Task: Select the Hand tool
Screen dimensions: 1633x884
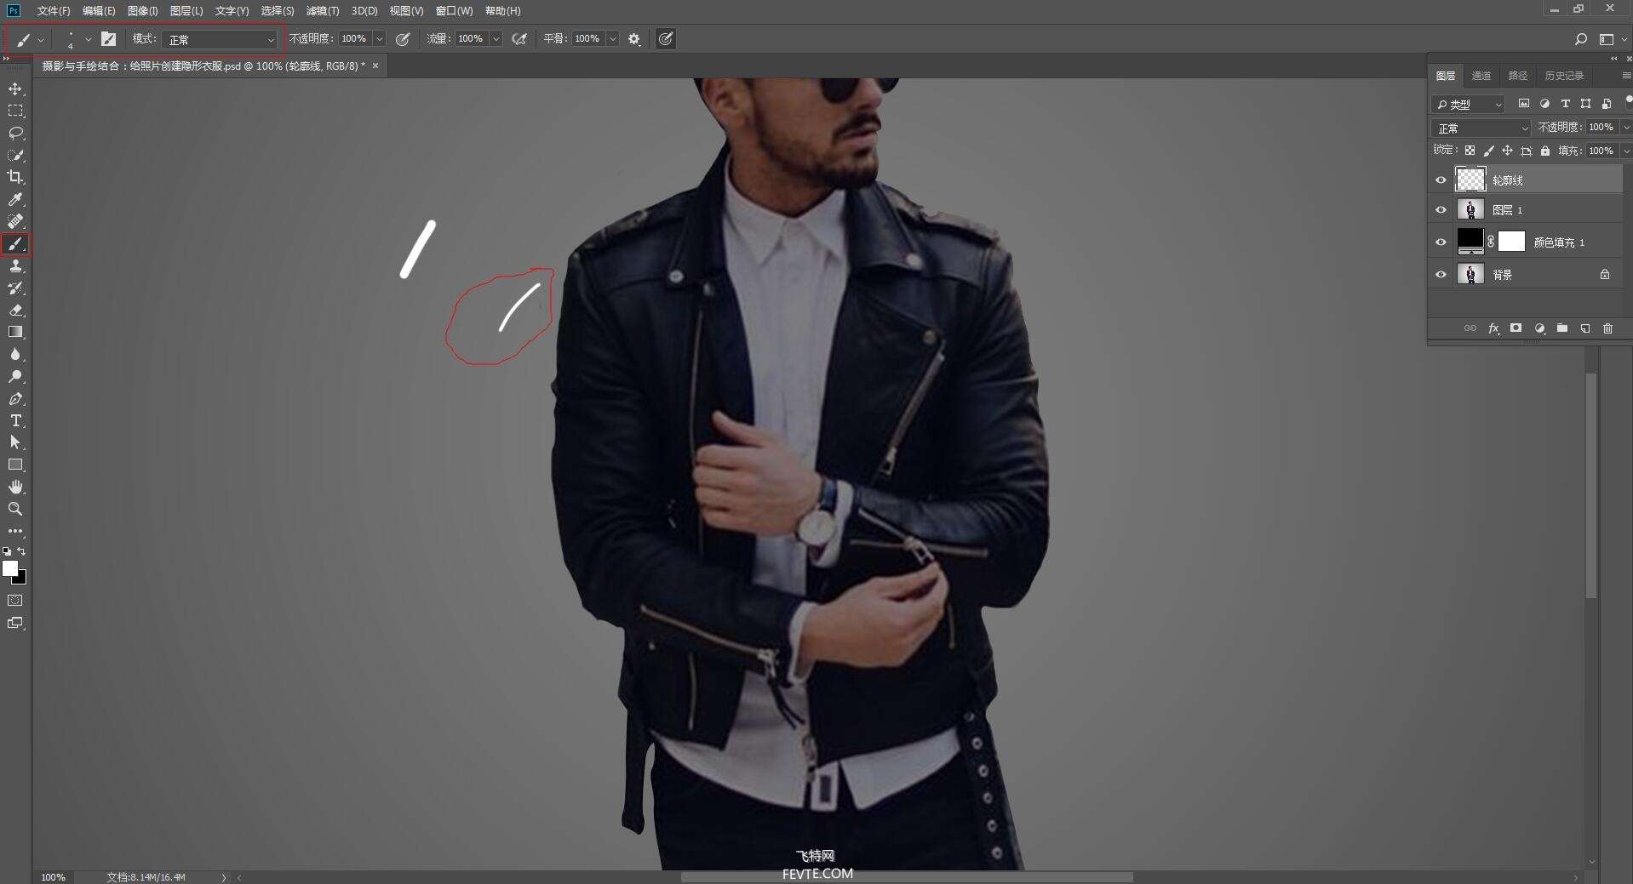Action: pyautogui.click(x=15, y=487)
